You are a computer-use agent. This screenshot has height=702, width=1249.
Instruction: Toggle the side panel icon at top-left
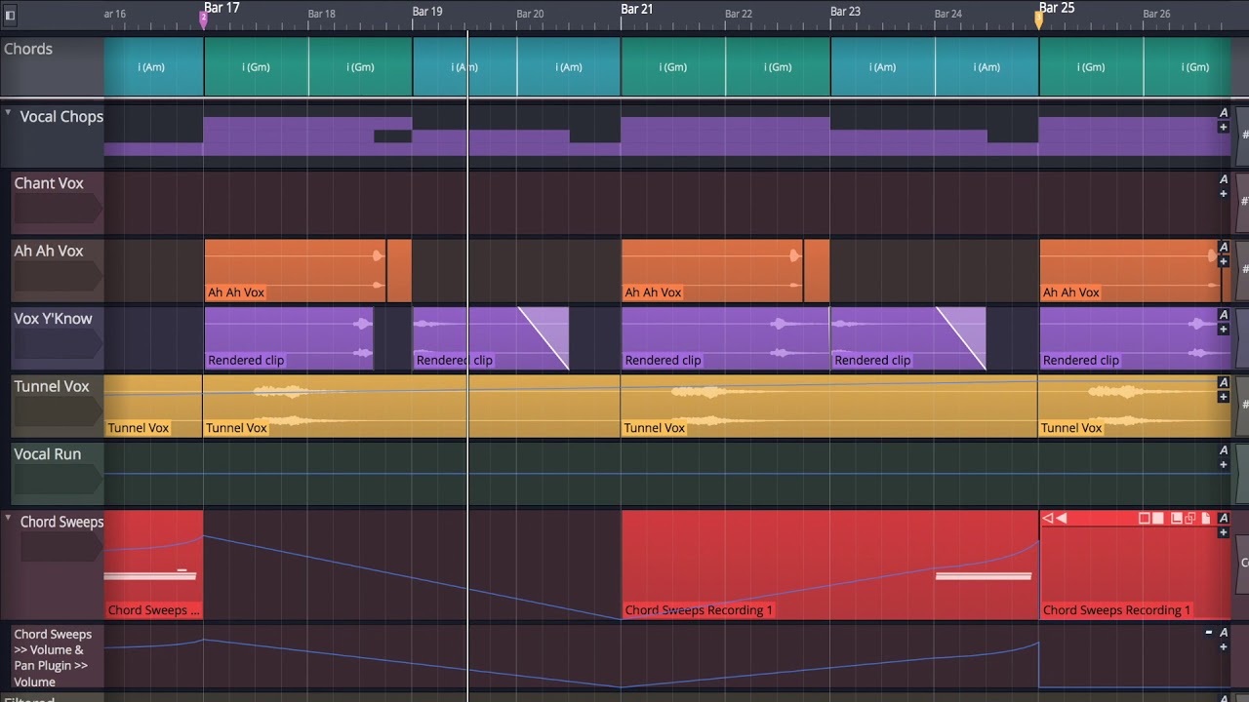click(x=10, y=16)
